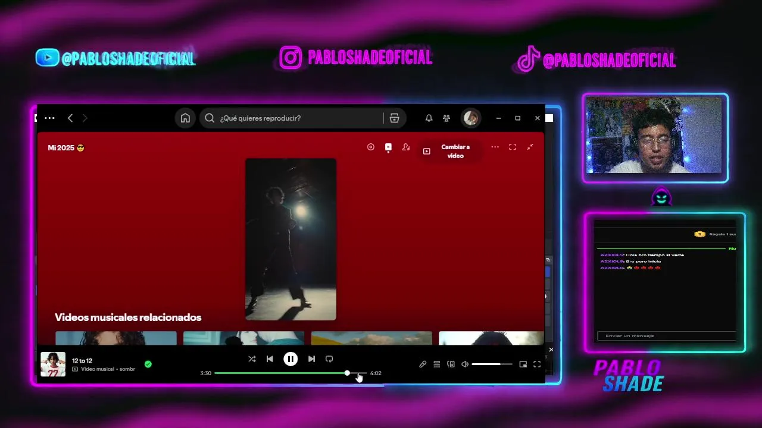Click the vertical music video preview
762x428 pixels.
pyautogui.click(x=291, y=239)
